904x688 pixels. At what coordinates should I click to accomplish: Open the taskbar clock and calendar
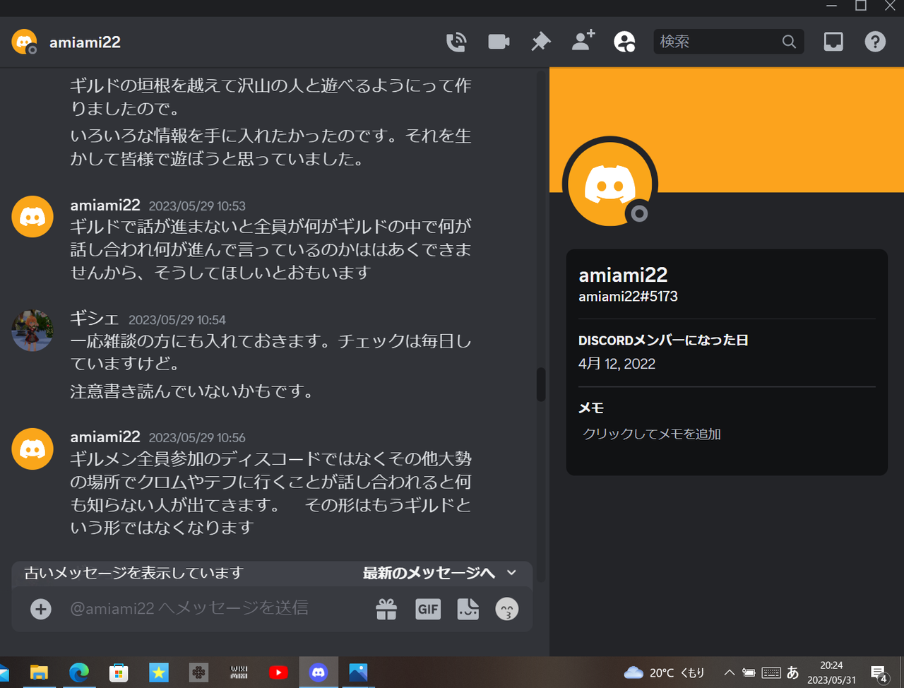click(831, 672)
